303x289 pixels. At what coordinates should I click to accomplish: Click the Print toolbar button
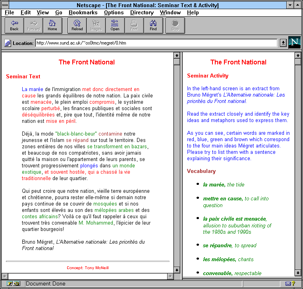click(134, 26)
